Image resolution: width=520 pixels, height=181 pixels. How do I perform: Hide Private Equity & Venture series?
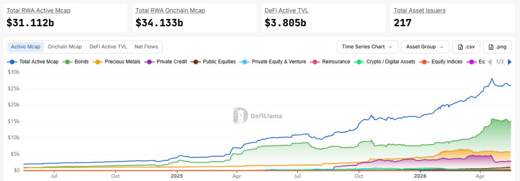(273, 62)
